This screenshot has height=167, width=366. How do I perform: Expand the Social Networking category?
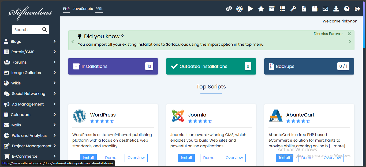click(30, 94)
